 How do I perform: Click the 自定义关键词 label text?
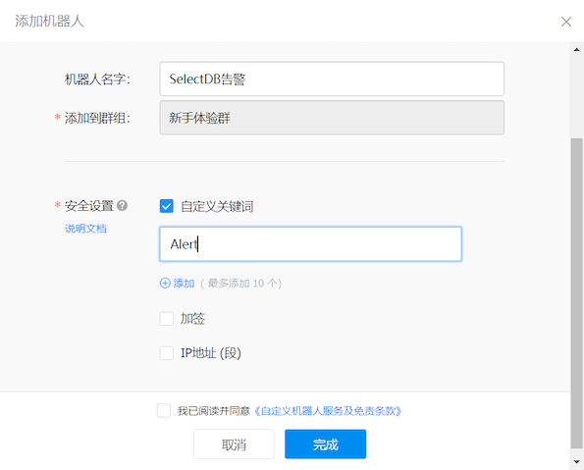[217, 206]
